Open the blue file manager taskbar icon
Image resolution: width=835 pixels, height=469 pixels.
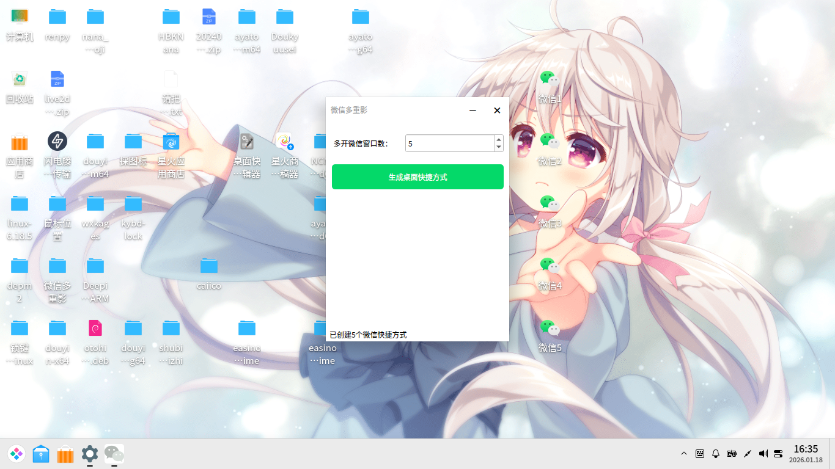(41, 454)
